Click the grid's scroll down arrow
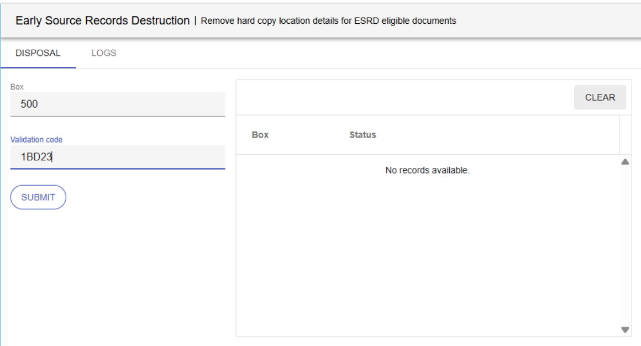641x346 pixels. pos(625,329)
